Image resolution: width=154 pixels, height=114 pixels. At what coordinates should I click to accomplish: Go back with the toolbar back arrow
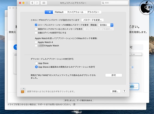pos(32,3)
